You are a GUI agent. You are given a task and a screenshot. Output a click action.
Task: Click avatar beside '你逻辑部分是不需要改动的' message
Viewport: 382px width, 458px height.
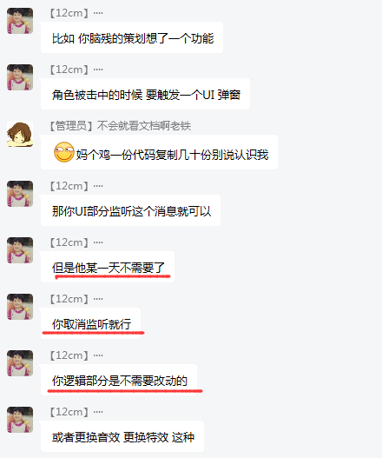(20, 363)
